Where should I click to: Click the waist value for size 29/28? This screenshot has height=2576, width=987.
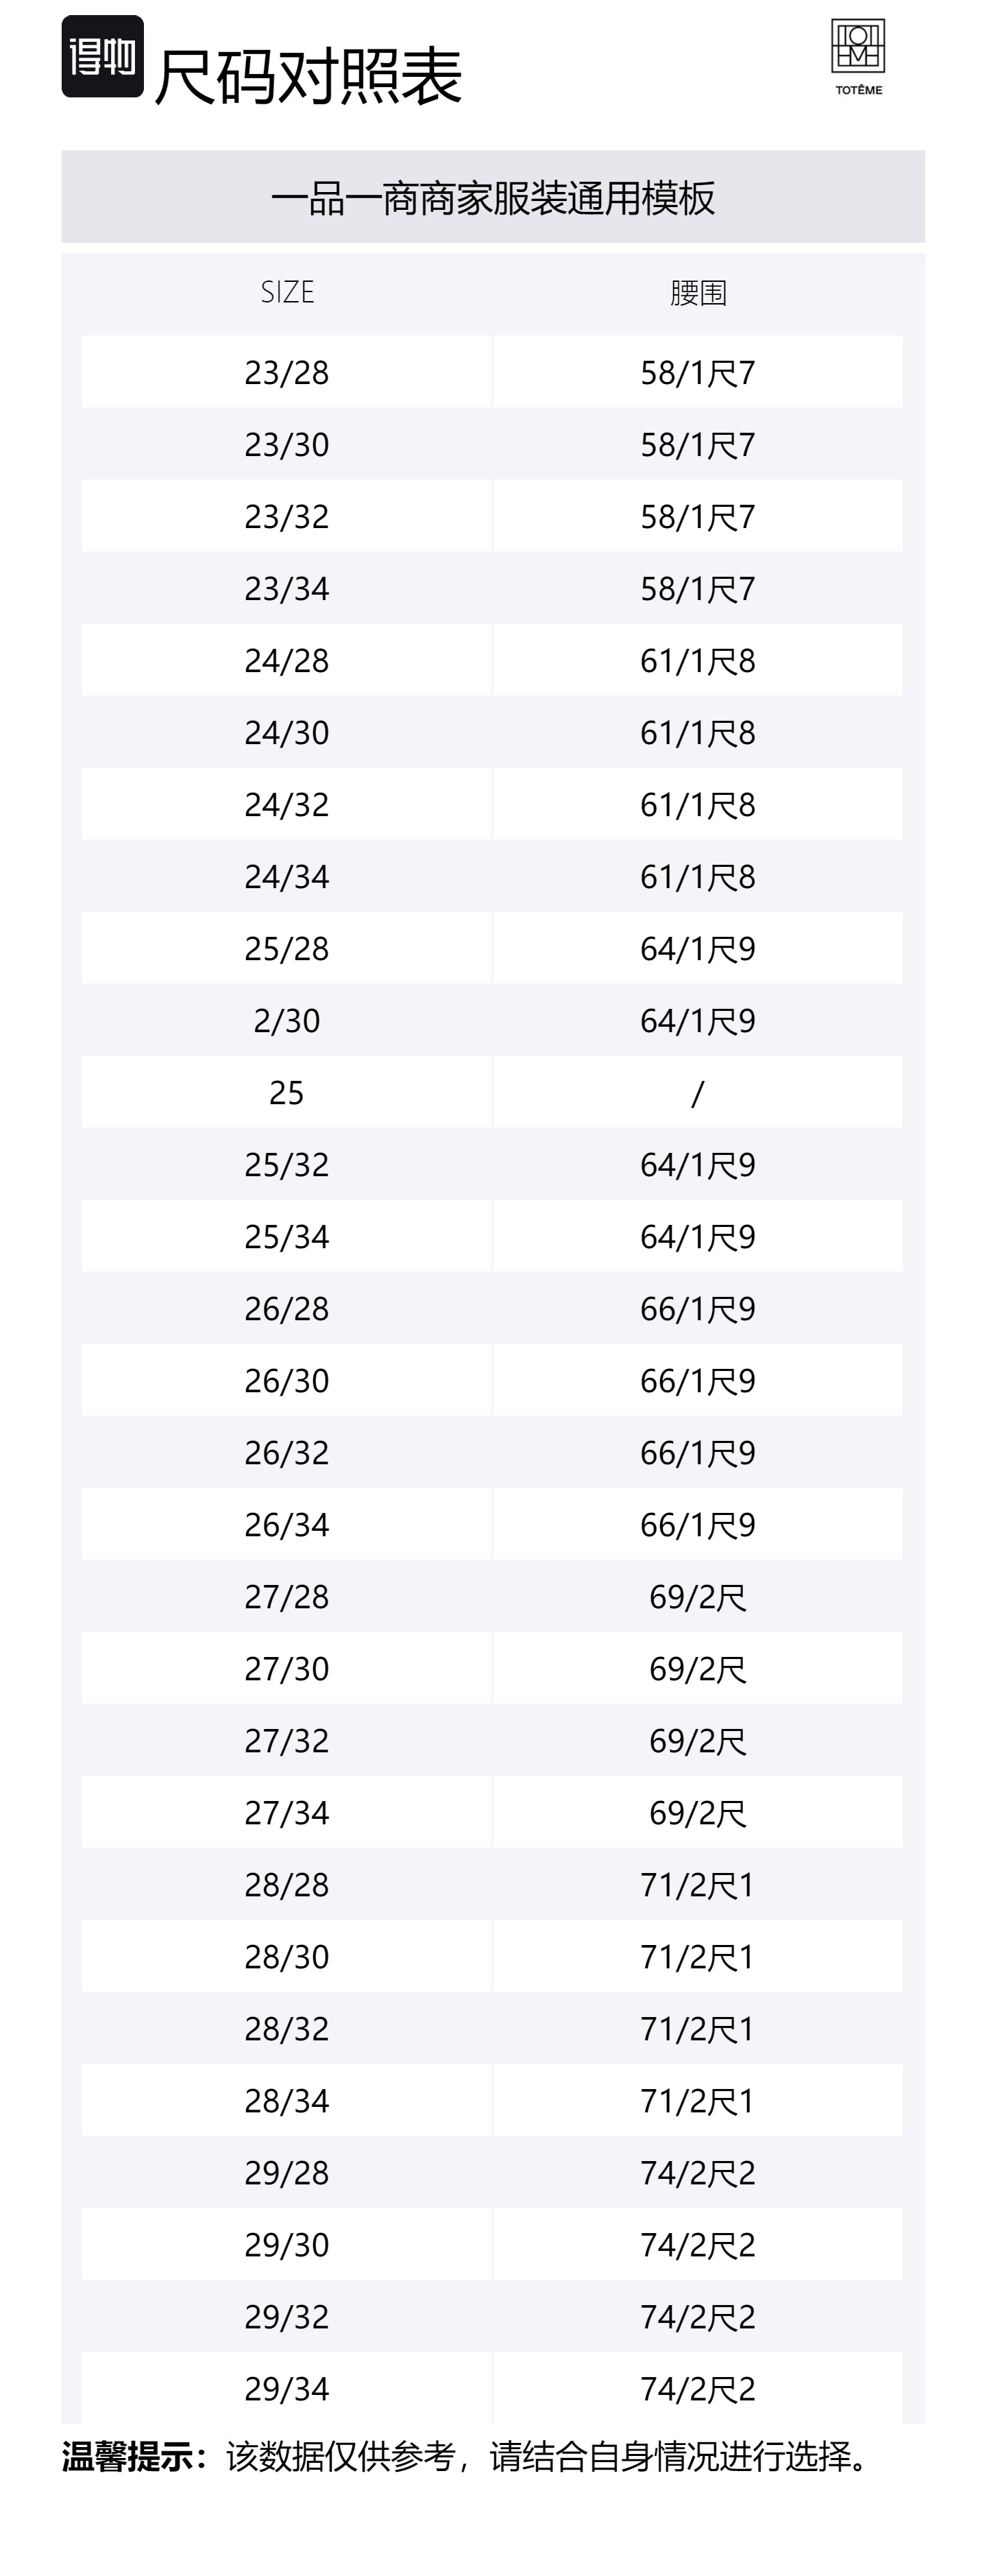(697, 2173)
